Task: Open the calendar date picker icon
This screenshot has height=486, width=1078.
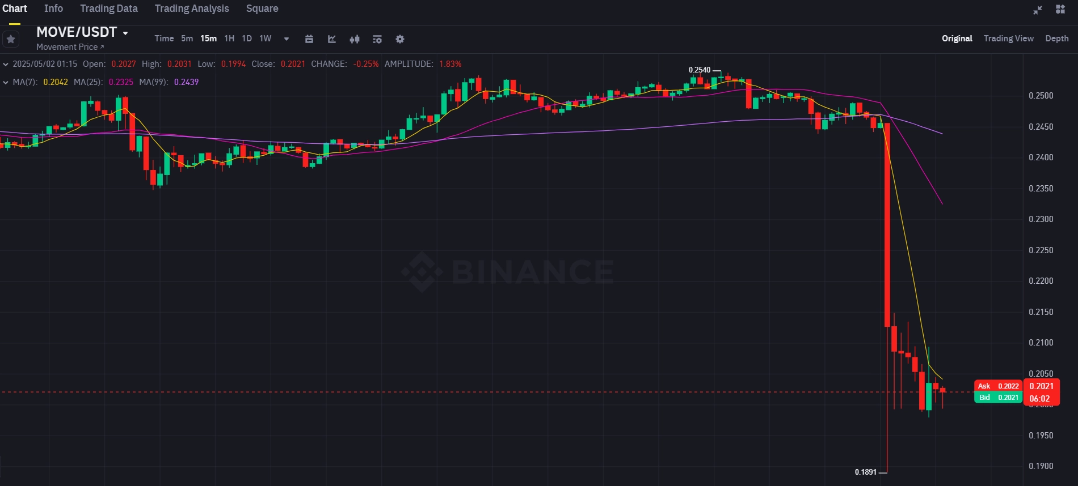Action: (x=309, y=39)
